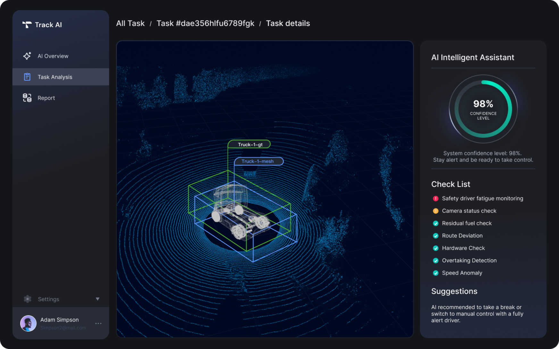Open the Settings menu label
Screen dimensions: 559x349
click(48, 299)
